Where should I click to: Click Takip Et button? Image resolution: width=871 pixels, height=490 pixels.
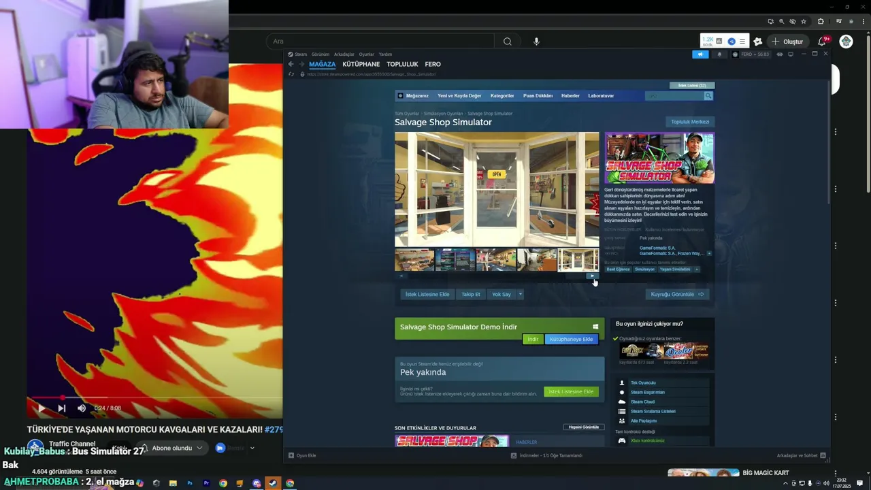(471, 294)
